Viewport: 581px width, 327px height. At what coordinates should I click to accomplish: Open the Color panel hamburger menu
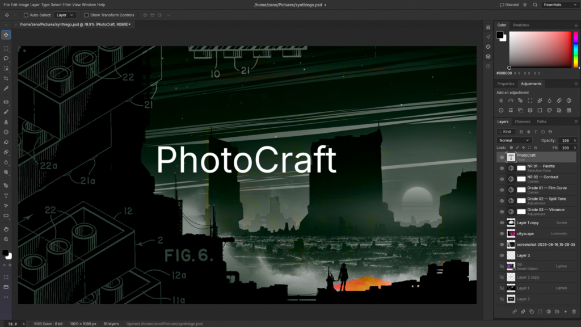tap(576, 25)
